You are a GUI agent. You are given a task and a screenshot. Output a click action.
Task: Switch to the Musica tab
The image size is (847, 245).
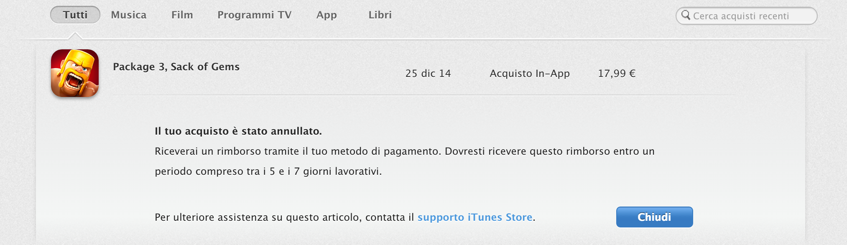[129, 15]
